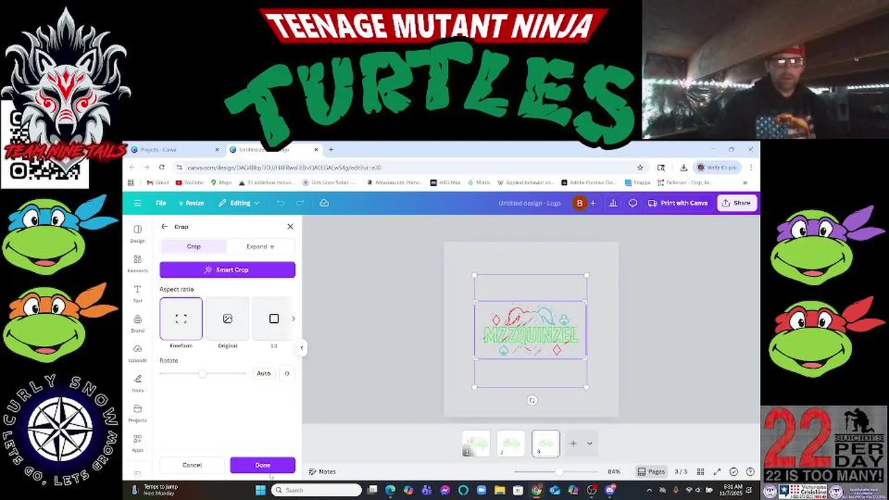Expand the add page options chevron

point(590,444)
